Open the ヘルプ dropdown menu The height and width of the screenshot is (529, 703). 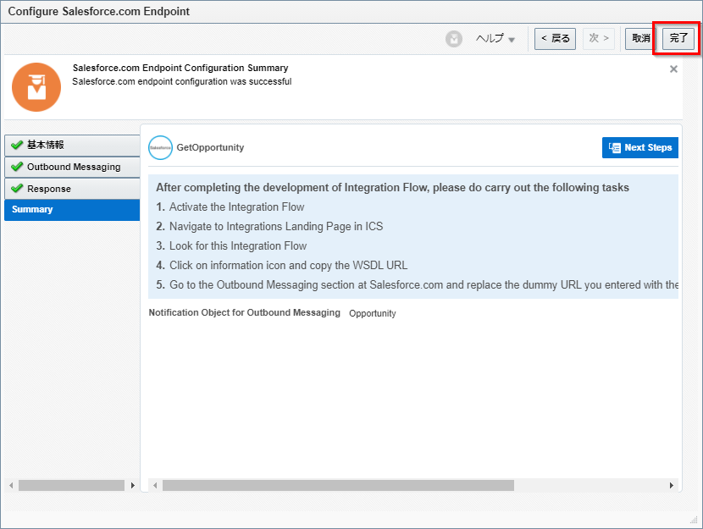(x=495, y=39)
